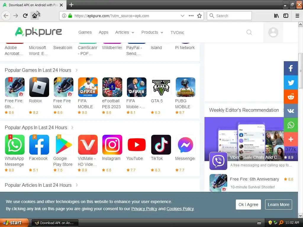Open the Viber editor's recommendation banner
This screenshot has height=227, width=303.
244,139
